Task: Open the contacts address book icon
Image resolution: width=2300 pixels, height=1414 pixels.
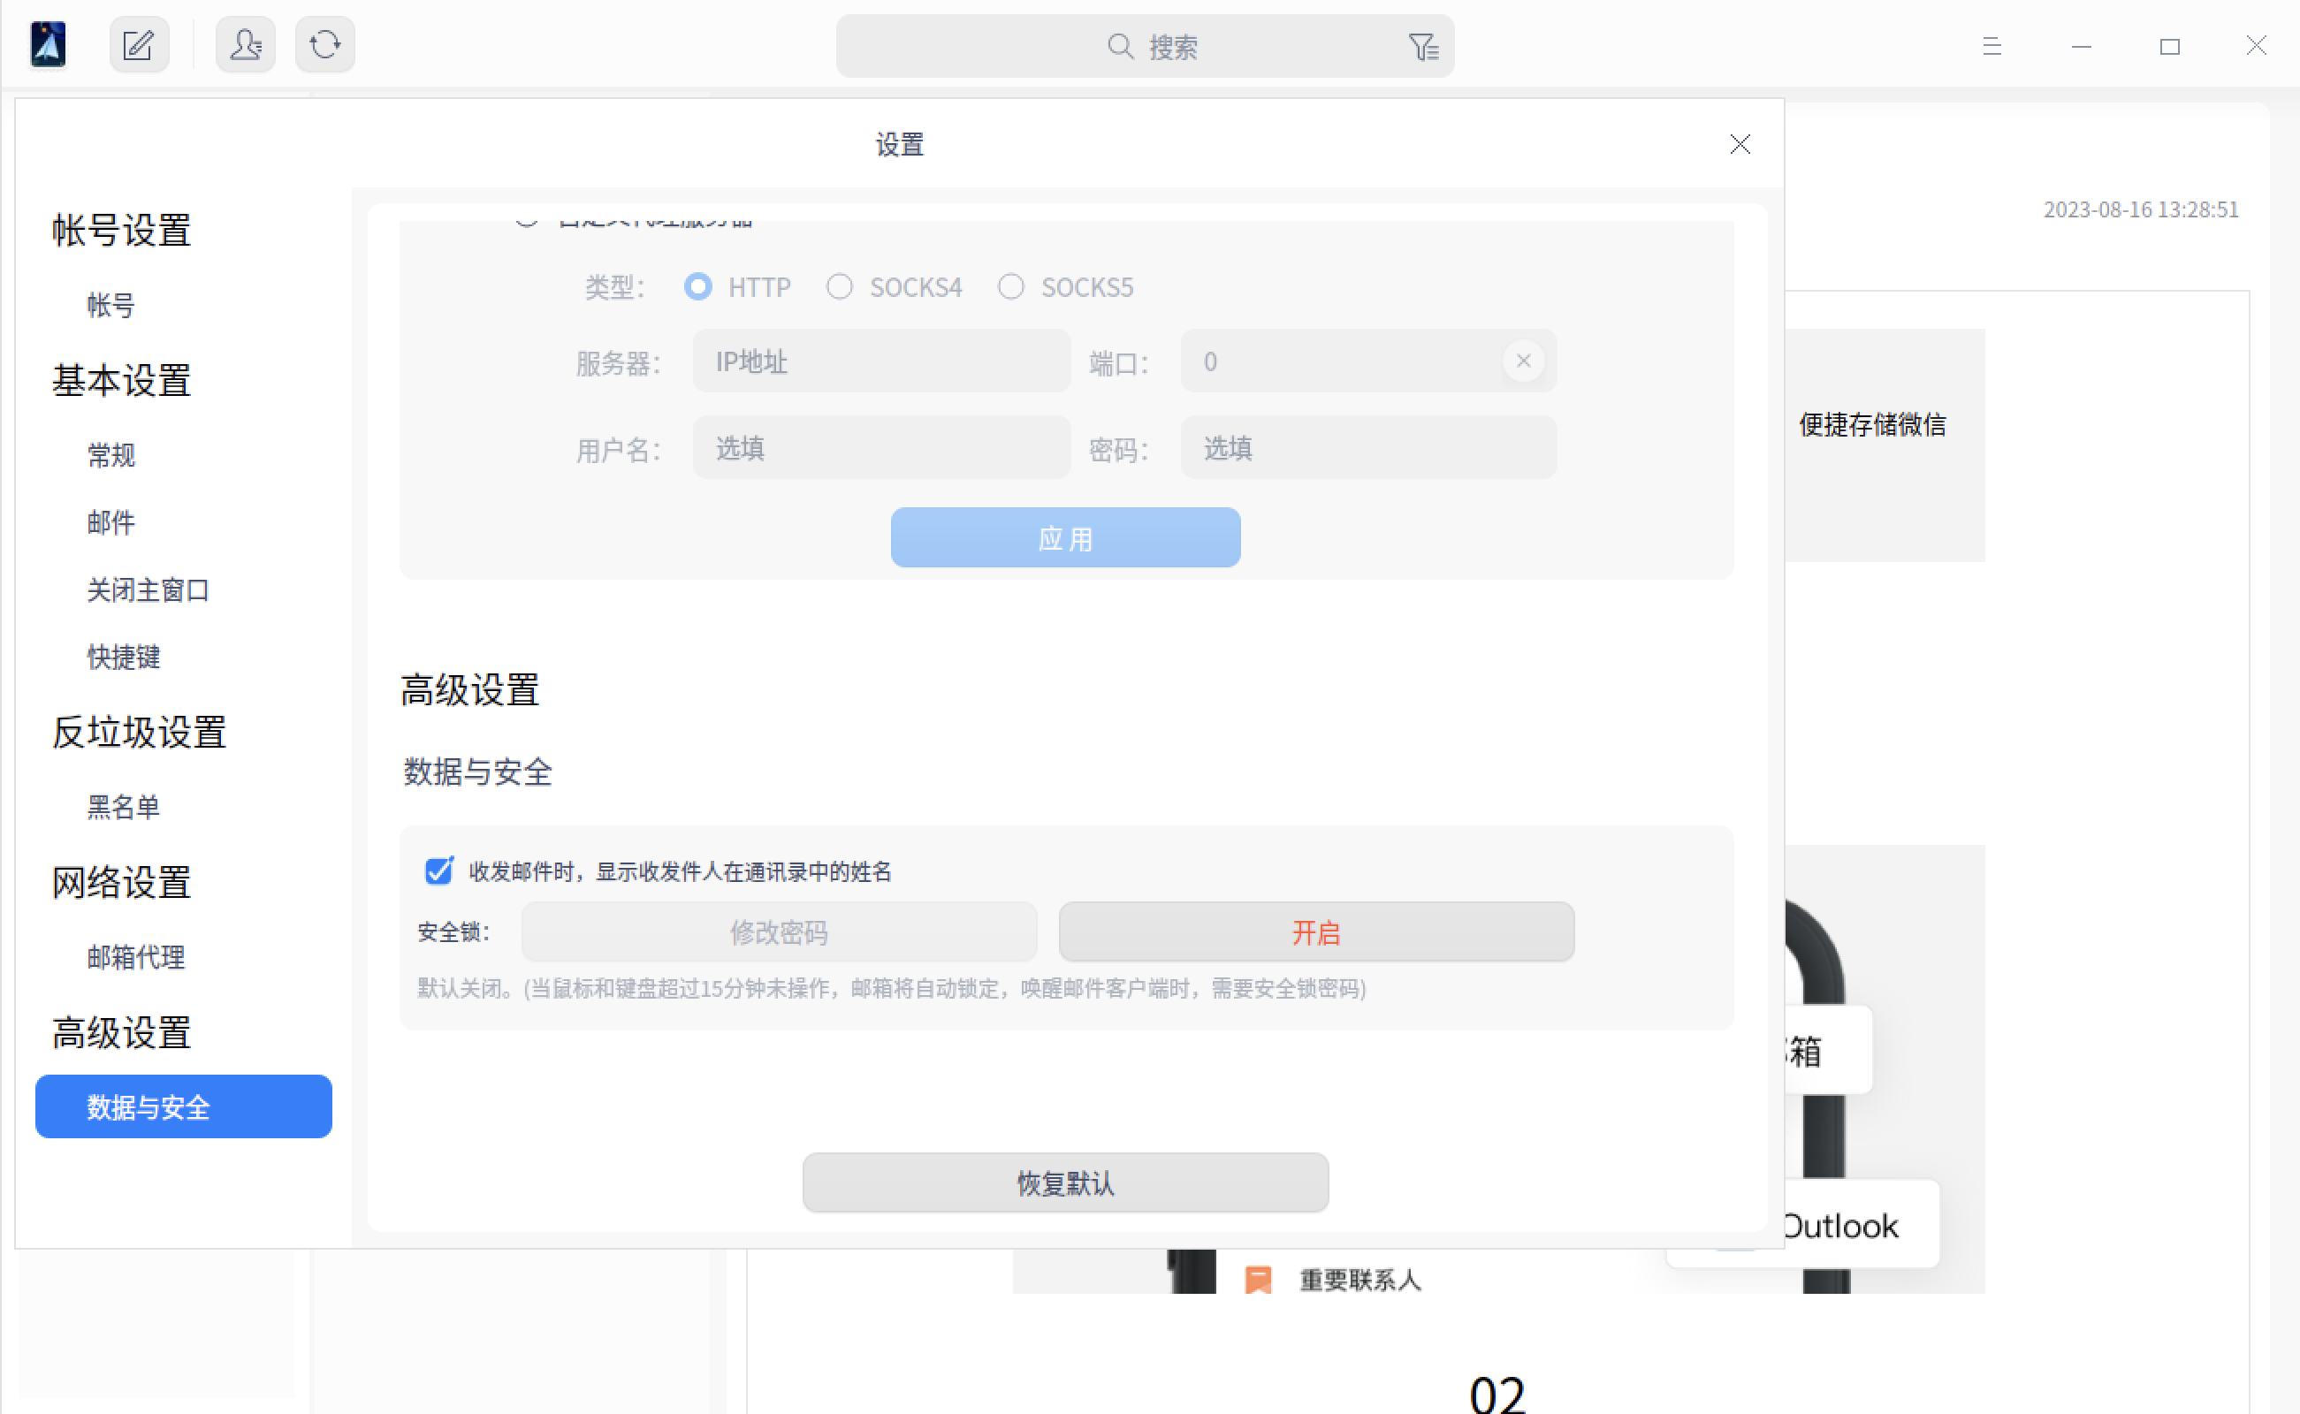Action: tap(245, 45)
